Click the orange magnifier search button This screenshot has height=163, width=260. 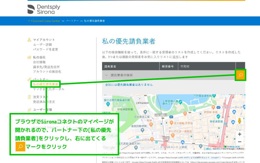tap(240, 75)
